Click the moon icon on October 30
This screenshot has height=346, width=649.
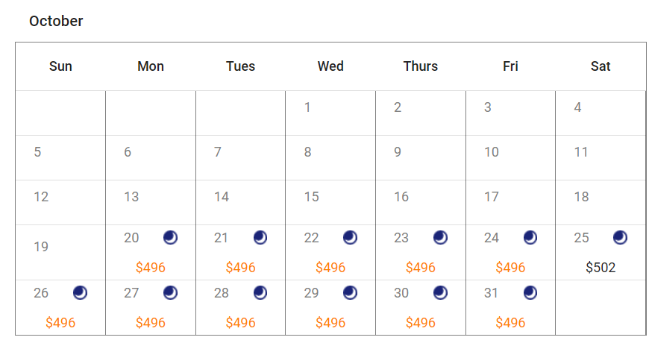tap(441, 293)
